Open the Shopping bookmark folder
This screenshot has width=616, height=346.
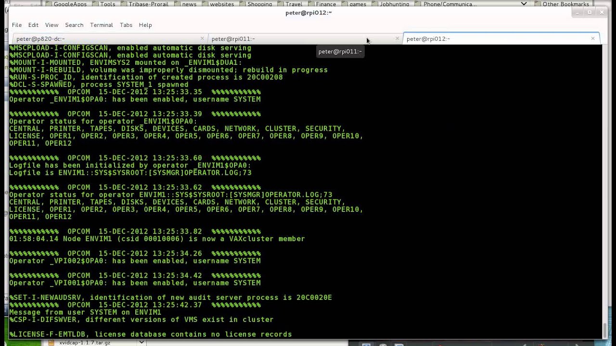point(255,4)
